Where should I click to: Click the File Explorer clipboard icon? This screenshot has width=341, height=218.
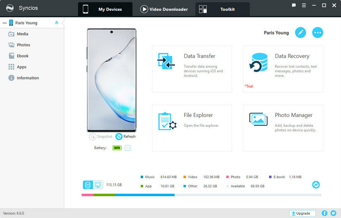pos(167,121)
